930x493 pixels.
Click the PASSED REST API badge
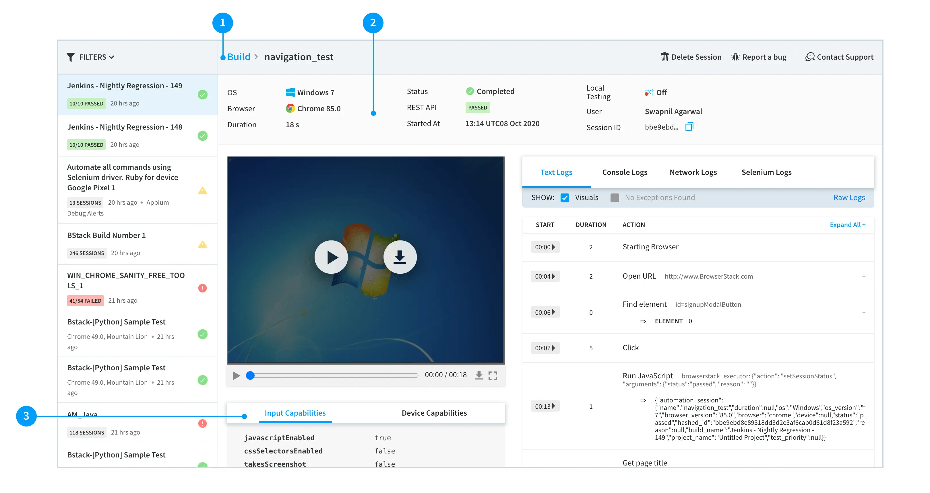point(477,107)
